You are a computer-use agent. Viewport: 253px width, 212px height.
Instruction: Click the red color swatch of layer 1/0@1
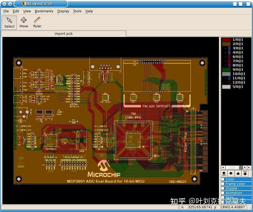coord(226,40)
